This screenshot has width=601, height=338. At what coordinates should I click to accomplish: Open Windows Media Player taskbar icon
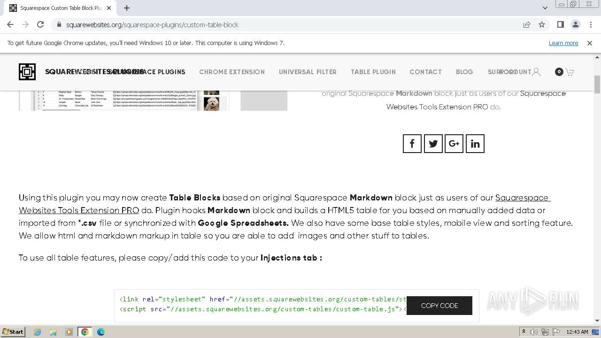pos(69,332)
